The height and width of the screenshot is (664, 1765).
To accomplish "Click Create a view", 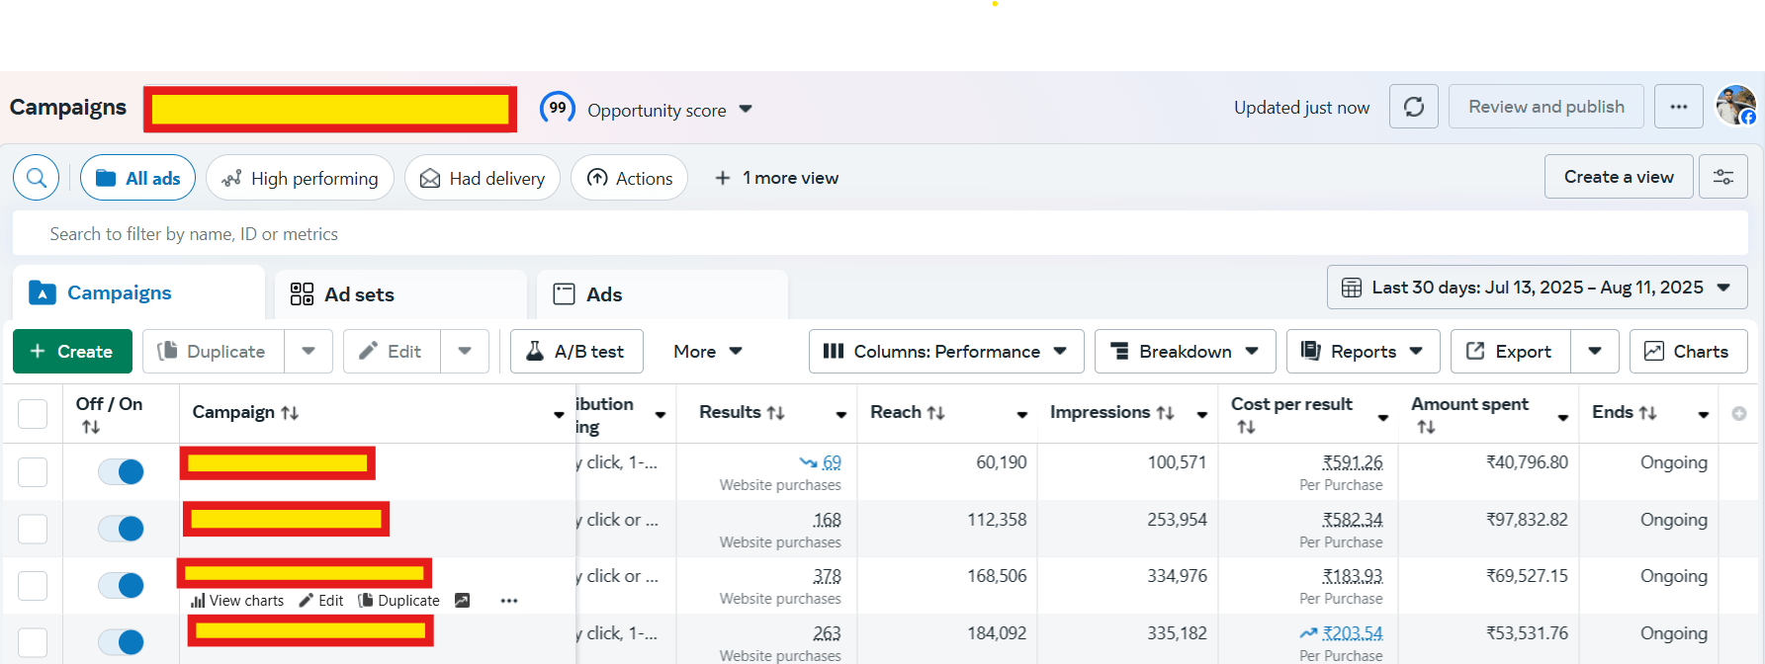I will pyautogui.click(x=1619, y=177).
